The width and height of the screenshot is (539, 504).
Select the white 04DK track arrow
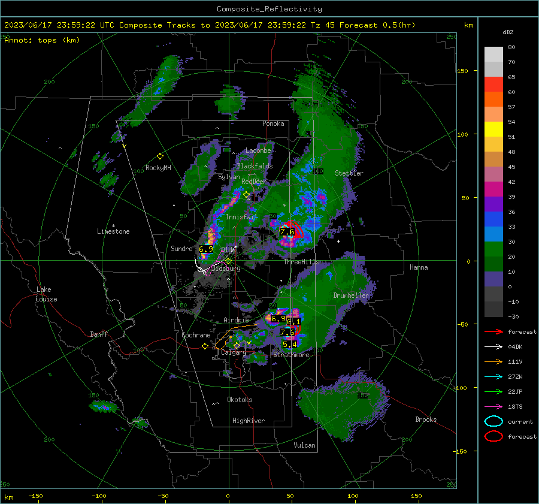493,347
